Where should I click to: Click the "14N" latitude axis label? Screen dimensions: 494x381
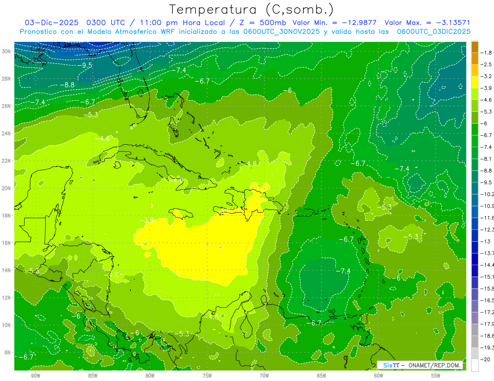pos(6,270)
